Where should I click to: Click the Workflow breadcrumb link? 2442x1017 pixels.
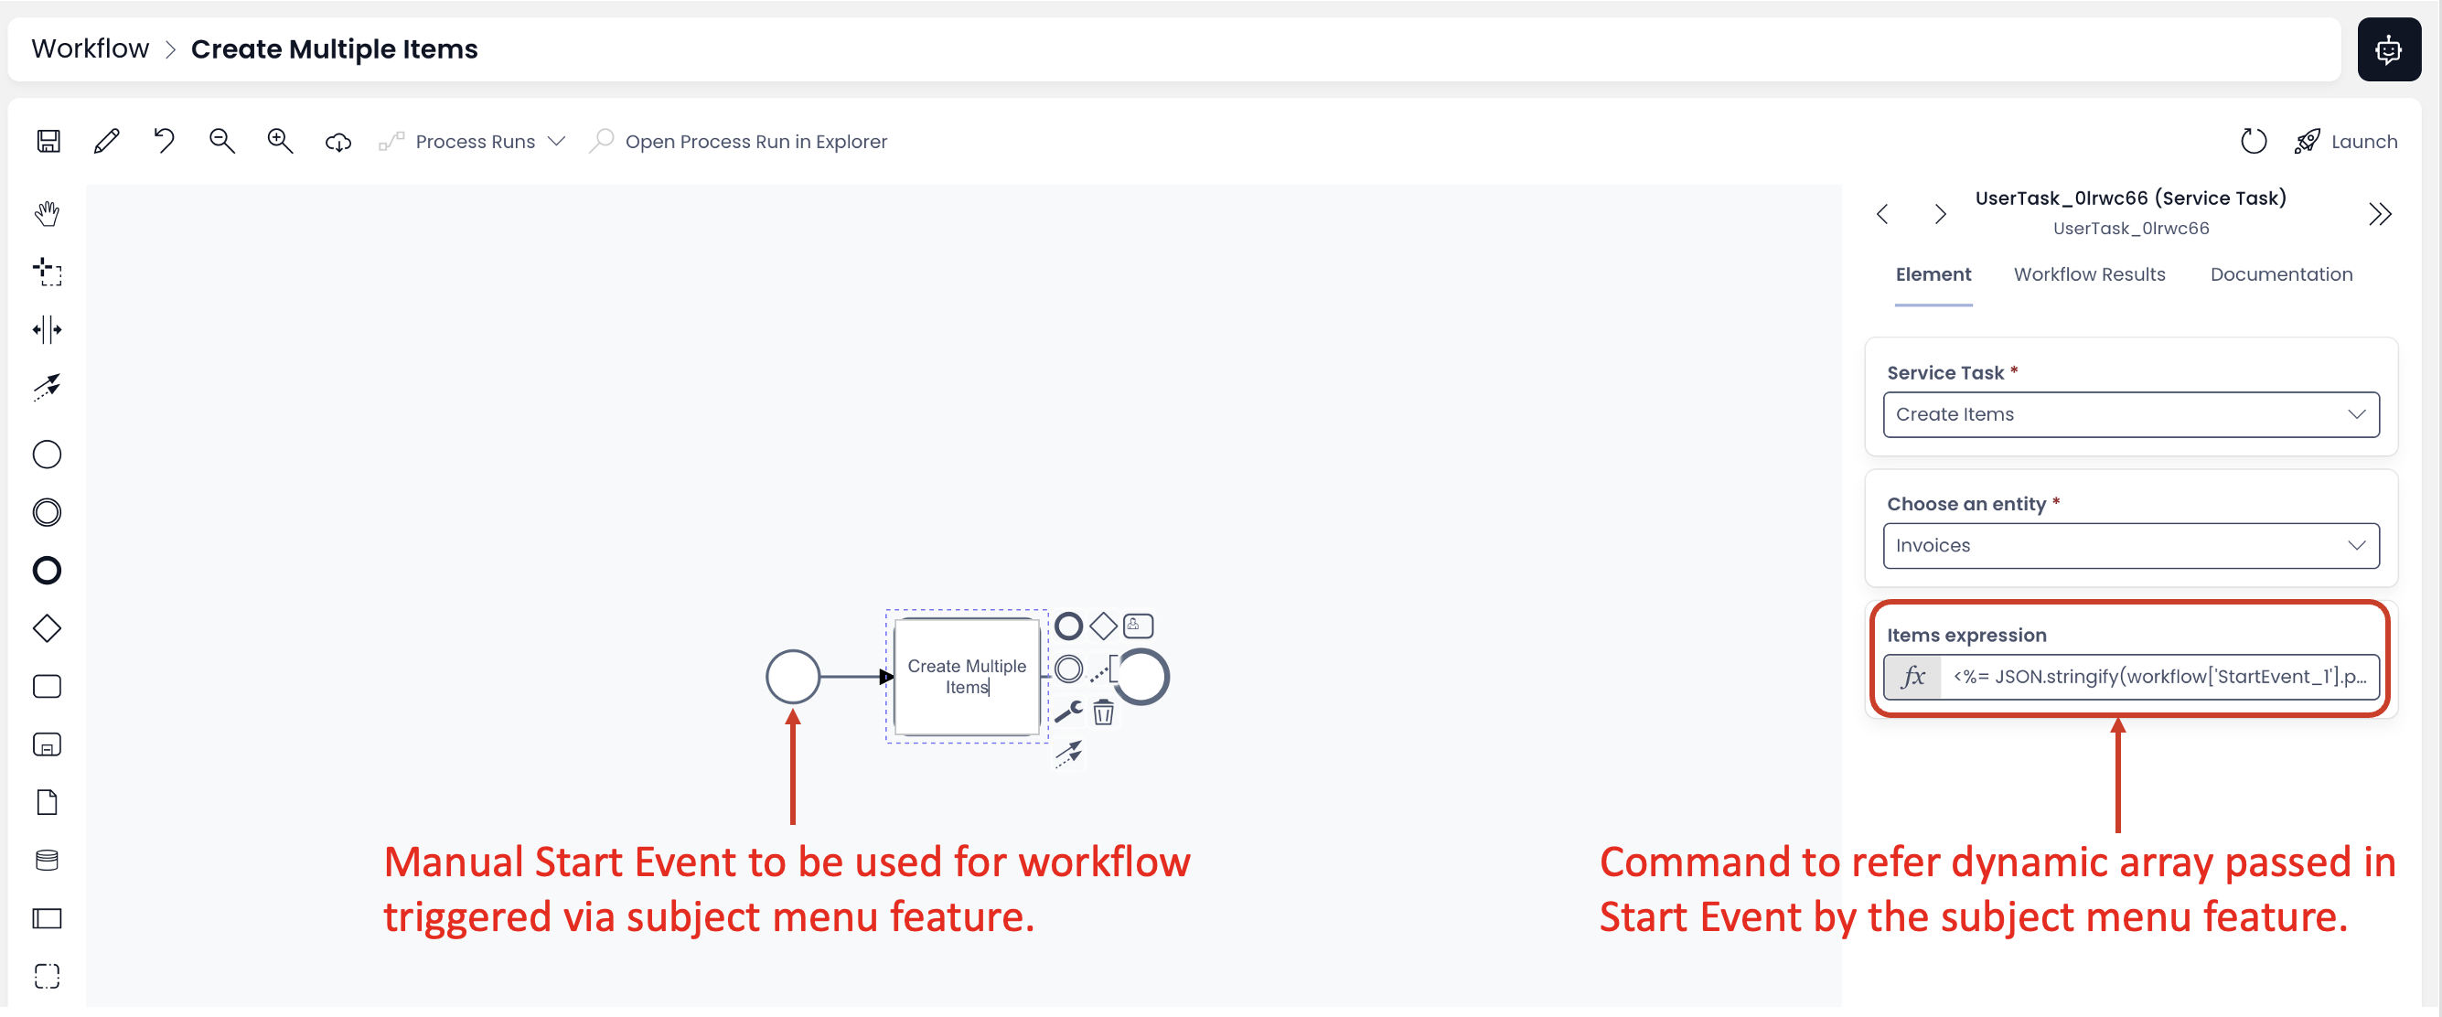[x=90, y=48]
